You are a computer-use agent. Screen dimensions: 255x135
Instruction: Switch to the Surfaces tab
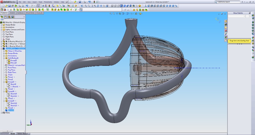[20, 13]
